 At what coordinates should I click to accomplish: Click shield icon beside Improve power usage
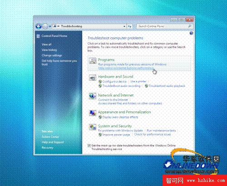click(x=100, y=135)
